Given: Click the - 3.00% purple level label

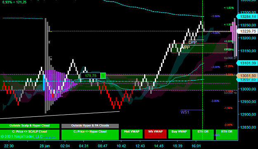Looking at the screenshot, I should (215, 101).
